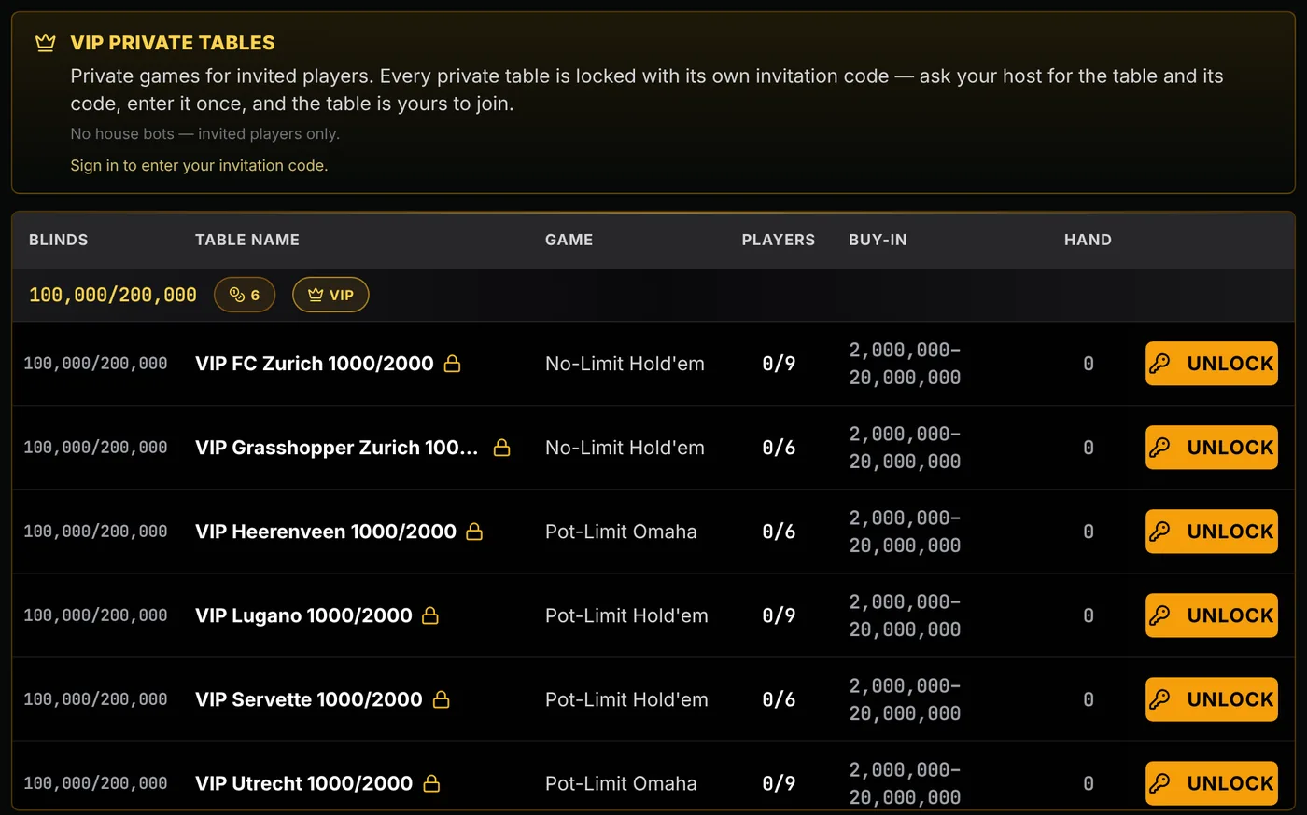Click the crown icon beside VIP Private Tables

pyautogui.click(x=45, y=43)
